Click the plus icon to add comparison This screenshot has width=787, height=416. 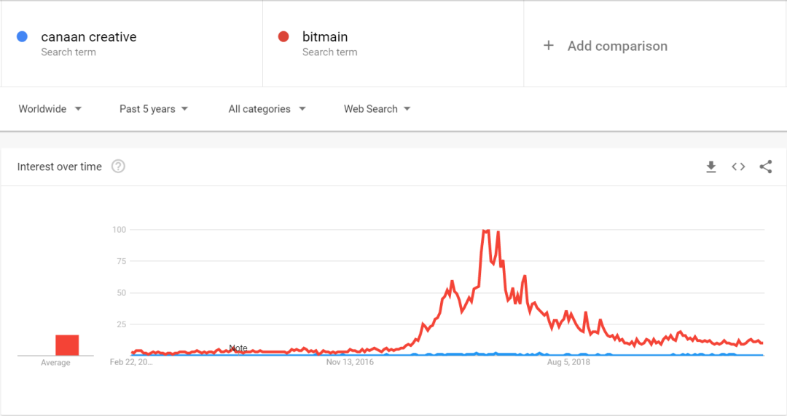pos(549,46)
